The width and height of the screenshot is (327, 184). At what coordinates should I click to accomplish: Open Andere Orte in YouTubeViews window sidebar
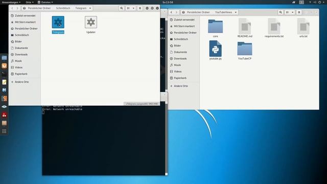pyautogui.click(x=184, y=86)
